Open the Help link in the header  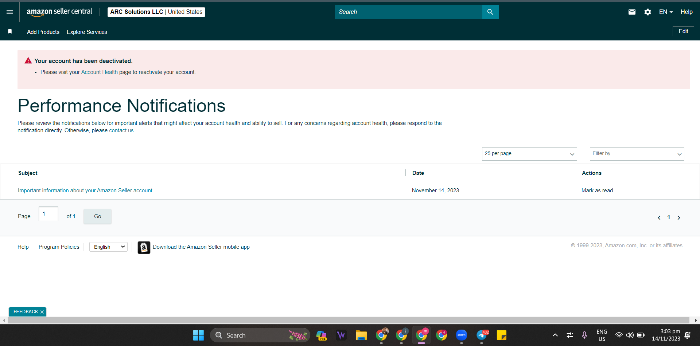(x=687, y=12)
